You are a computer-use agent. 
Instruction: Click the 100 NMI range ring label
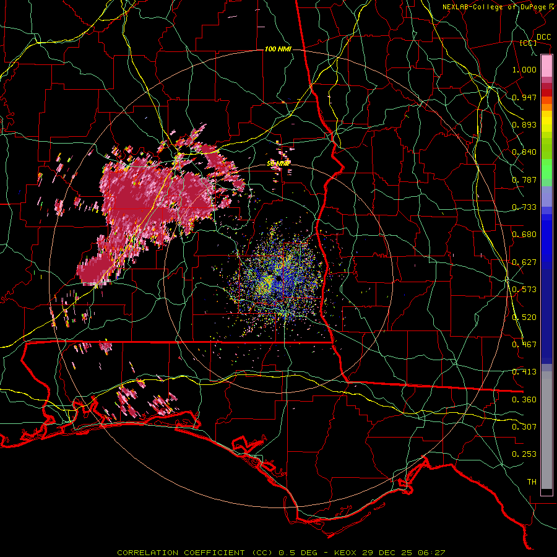[x=278, y=49]
